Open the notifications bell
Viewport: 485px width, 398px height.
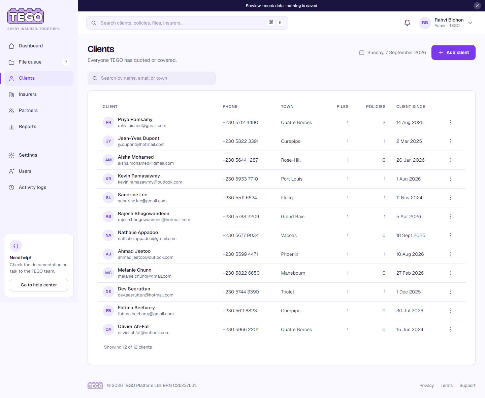click(x=407, y=23)
